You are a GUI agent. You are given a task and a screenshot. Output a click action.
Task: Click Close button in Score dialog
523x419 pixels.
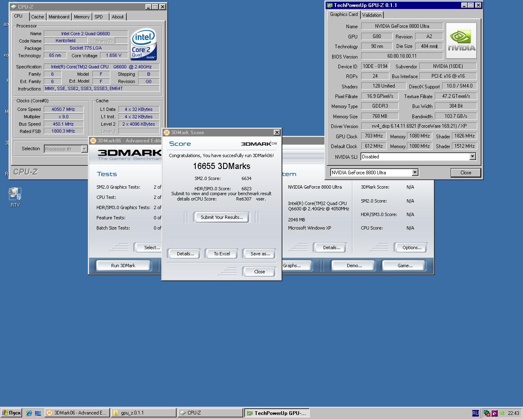coord(259,272)
